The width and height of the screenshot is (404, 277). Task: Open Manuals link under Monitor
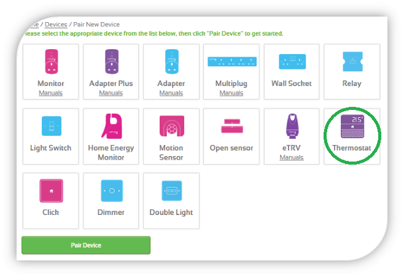51,93
